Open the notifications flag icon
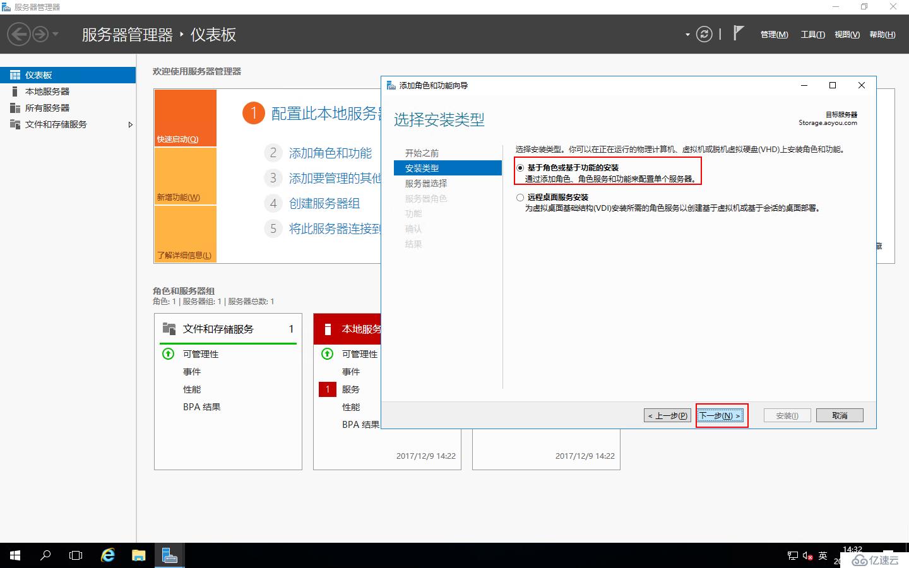 pyautogui.click(x=739, y=33)
